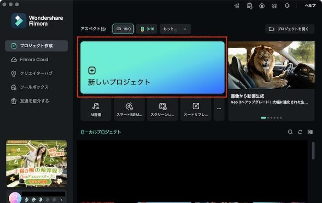Open the スマートBGM tool

[129, 109]
